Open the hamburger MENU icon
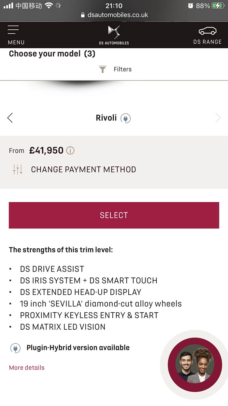The image size is (228, 406). pos(13,30)
